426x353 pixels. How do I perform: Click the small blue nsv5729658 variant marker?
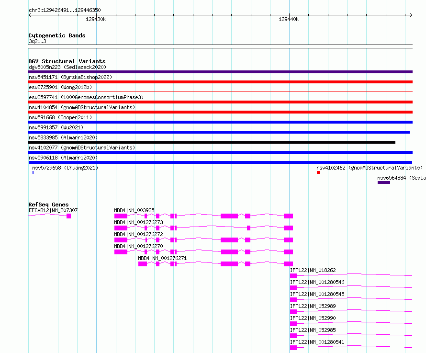click(33, 172)
